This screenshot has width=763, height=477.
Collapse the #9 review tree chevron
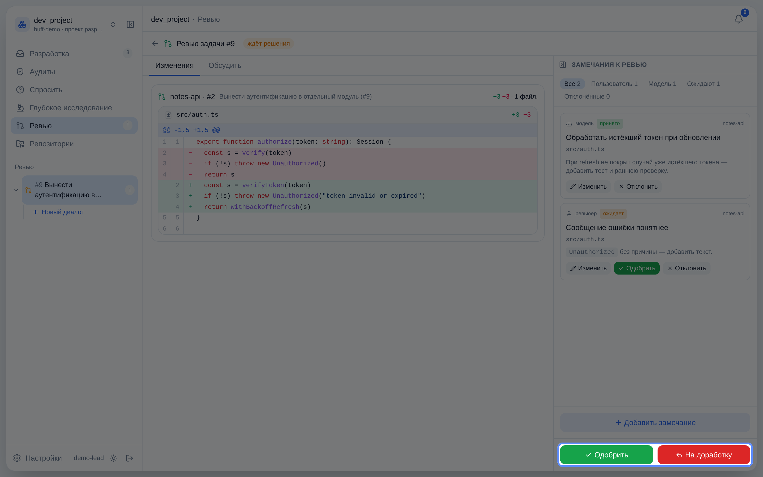click(x=16, y=190)
